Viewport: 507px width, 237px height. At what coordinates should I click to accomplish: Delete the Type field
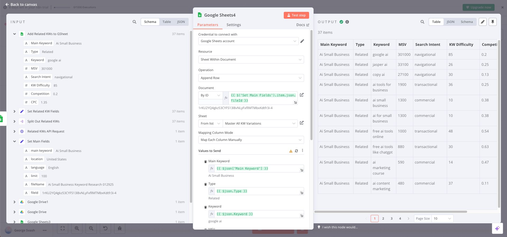click(205, 184)
